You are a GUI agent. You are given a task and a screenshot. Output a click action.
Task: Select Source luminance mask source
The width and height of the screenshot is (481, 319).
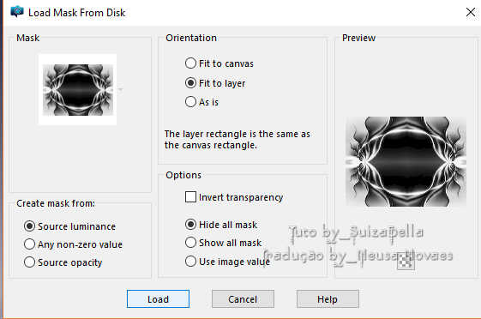[x=29, y=226]
